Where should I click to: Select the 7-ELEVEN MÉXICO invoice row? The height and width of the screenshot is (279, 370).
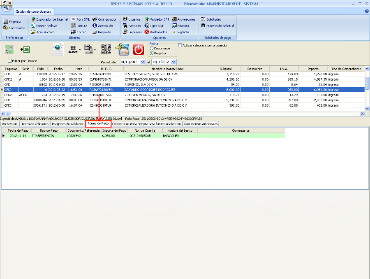coord(164,95)
